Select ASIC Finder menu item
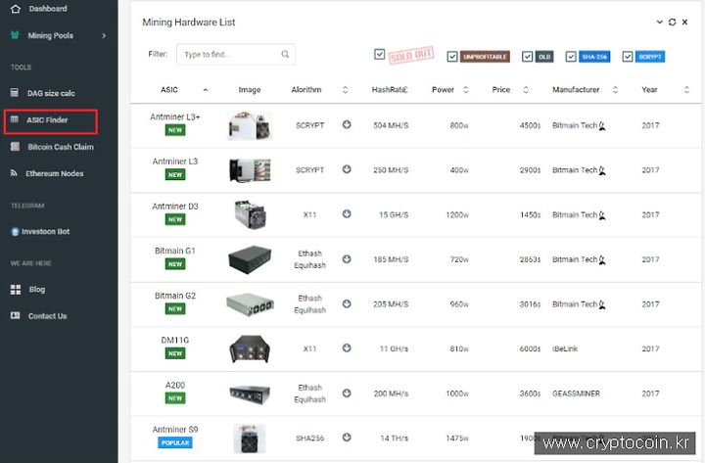The height and width of the screenshot is (463, 705). [47, 120]
